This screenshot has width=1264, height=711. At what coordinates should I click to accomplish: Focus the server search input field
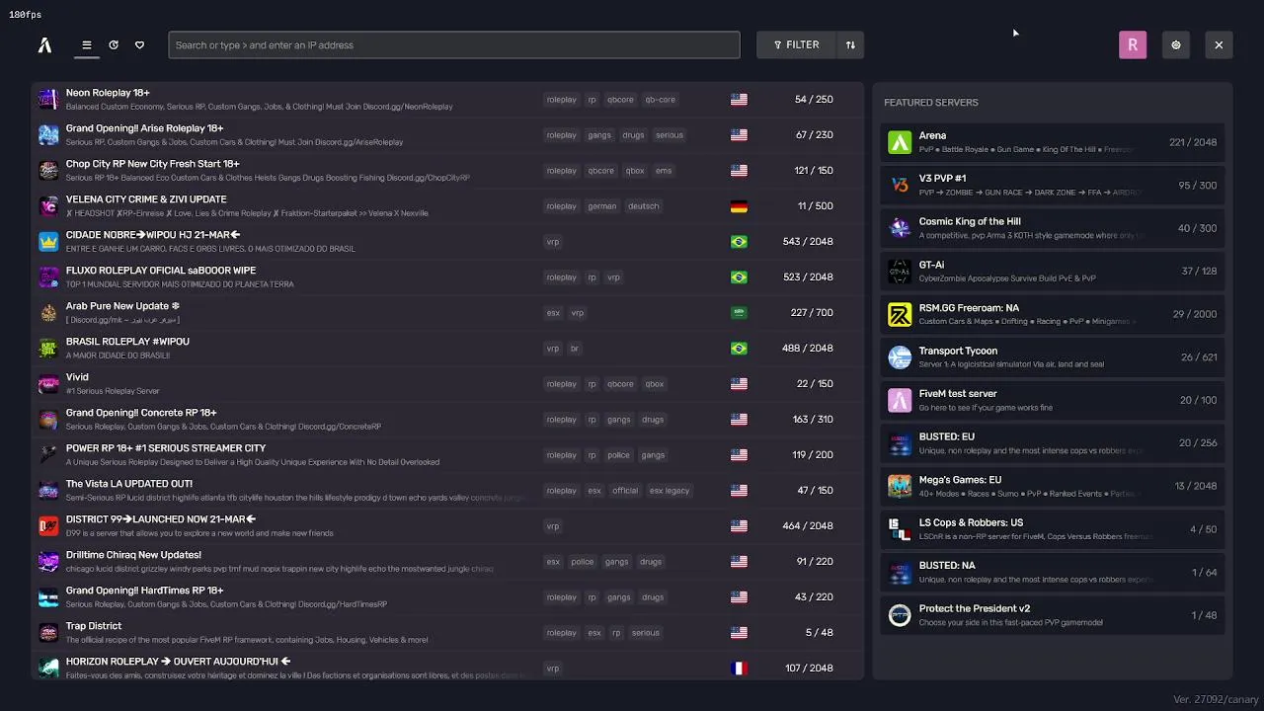454,44
